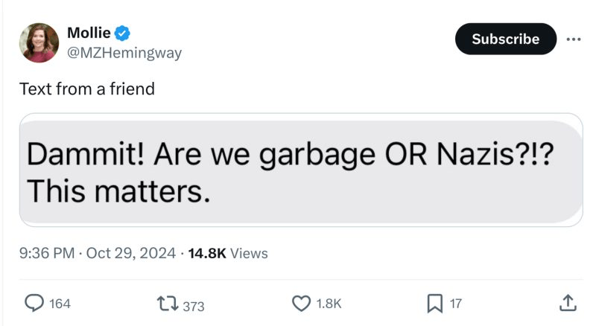Open the embedded text message image
The width and height of the screenshot is (596, 326).
[x=300, y=170]
